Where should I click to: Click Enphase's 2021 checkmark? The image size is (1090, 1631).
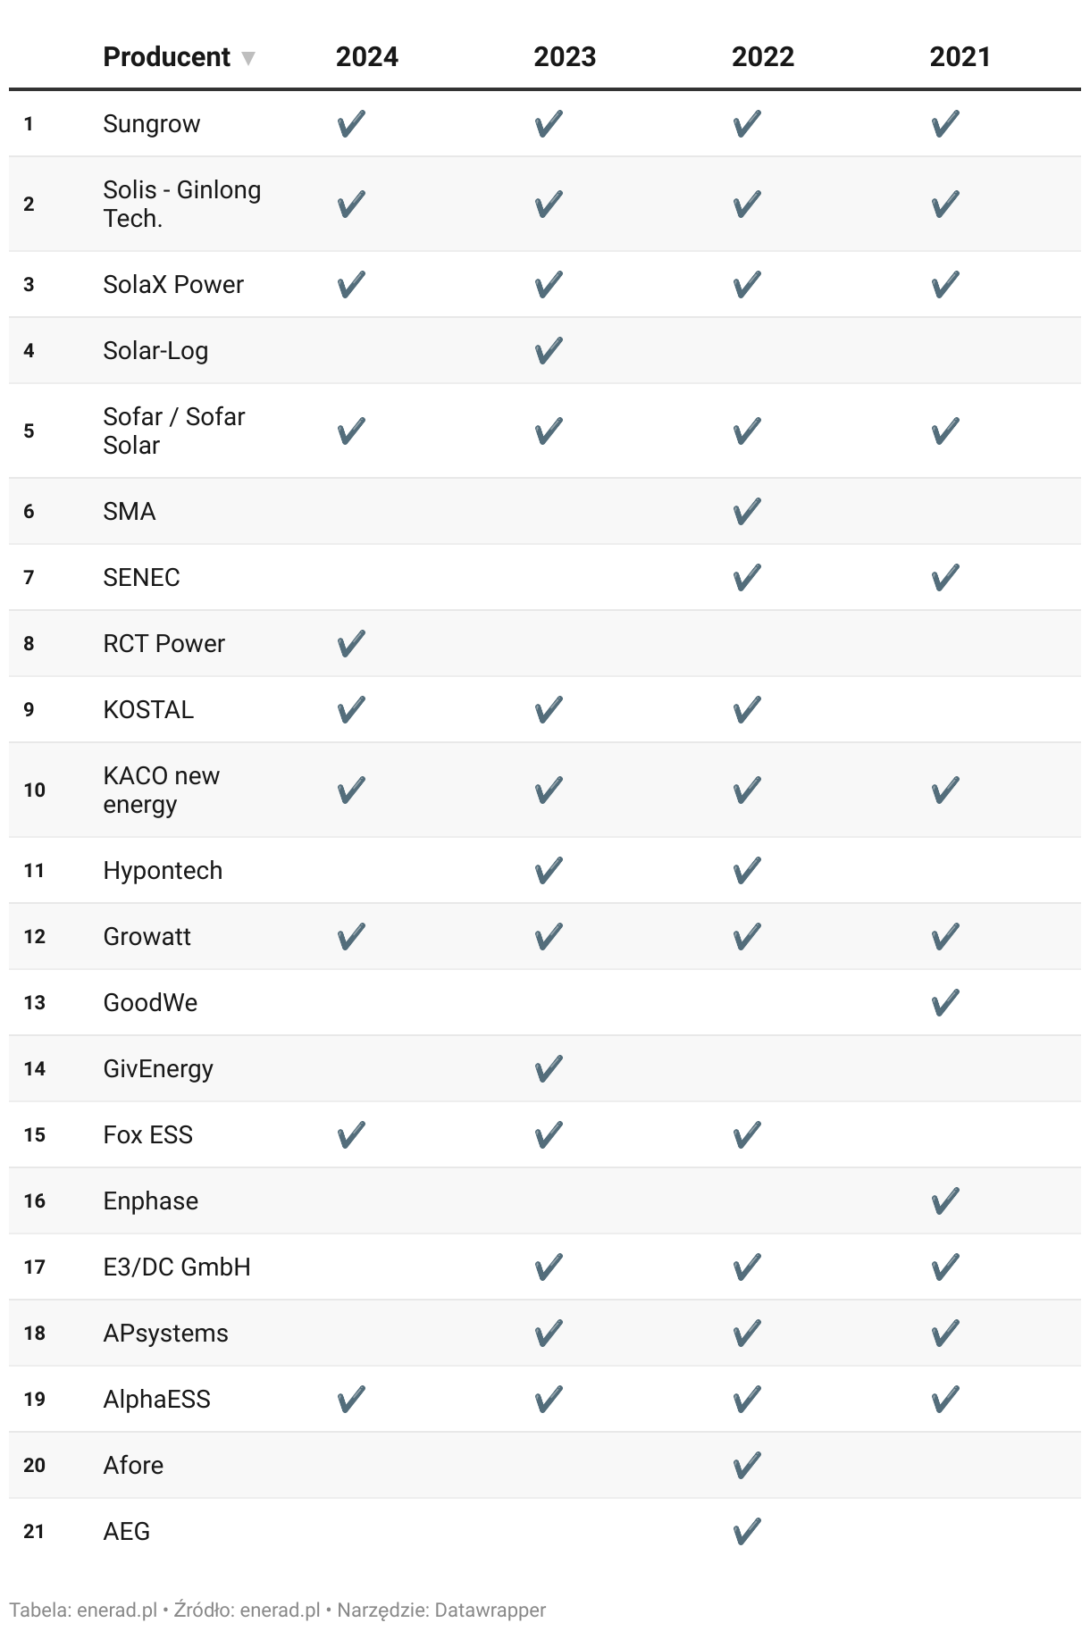[945, 1200]
